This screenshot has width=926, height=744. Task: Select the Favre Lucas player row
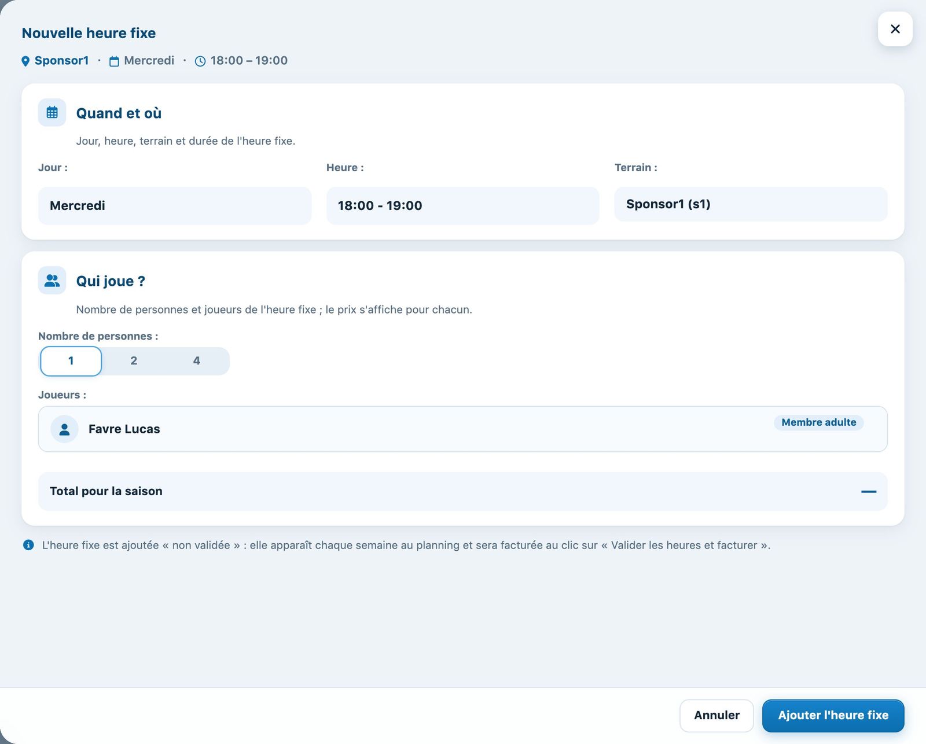click(463, 429)
